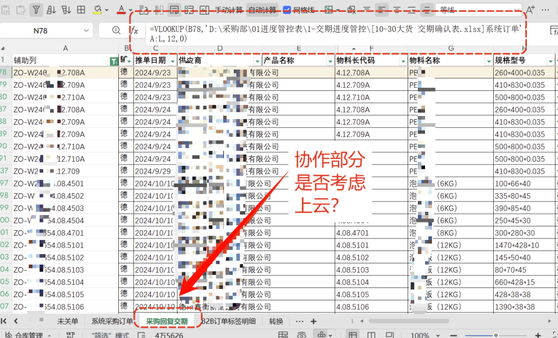Click the table grid icon in toolbar
This screenshot has width=558, height=338.
pos(81,10)
